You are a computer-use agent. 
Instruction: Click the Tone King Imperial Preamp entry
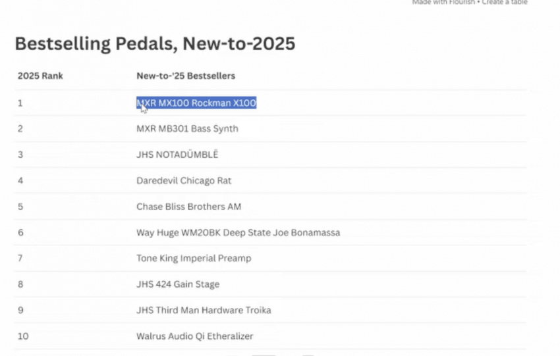194,259
